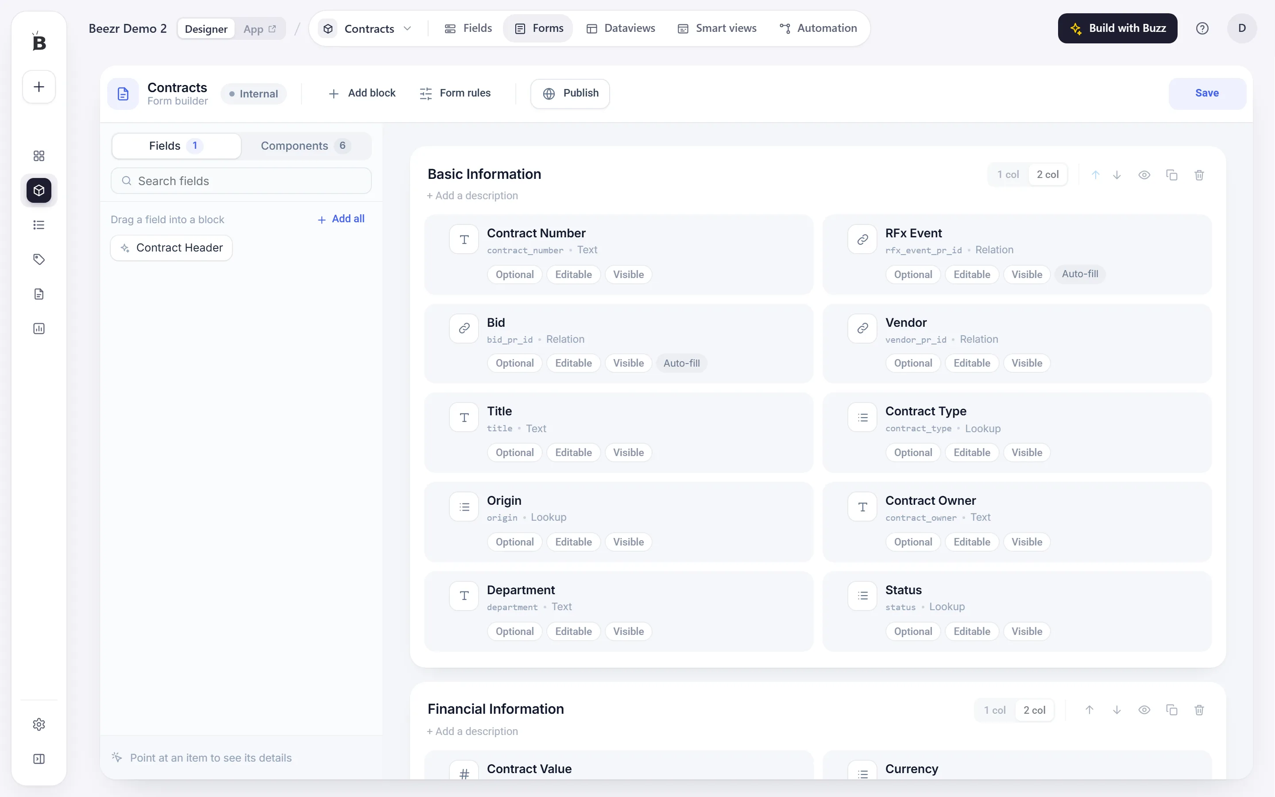1275x797 pixels.
Task: Expand the Contracts object dropdown
Action: 367,28
